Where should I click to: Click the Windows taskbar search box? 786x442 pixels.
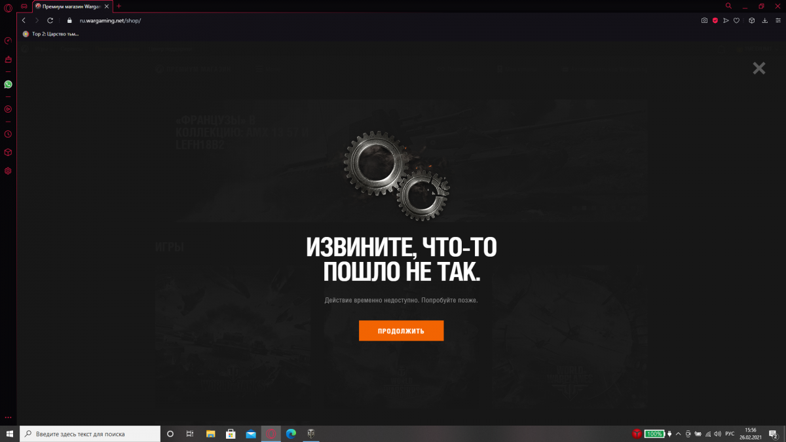[x=90, y=433]
